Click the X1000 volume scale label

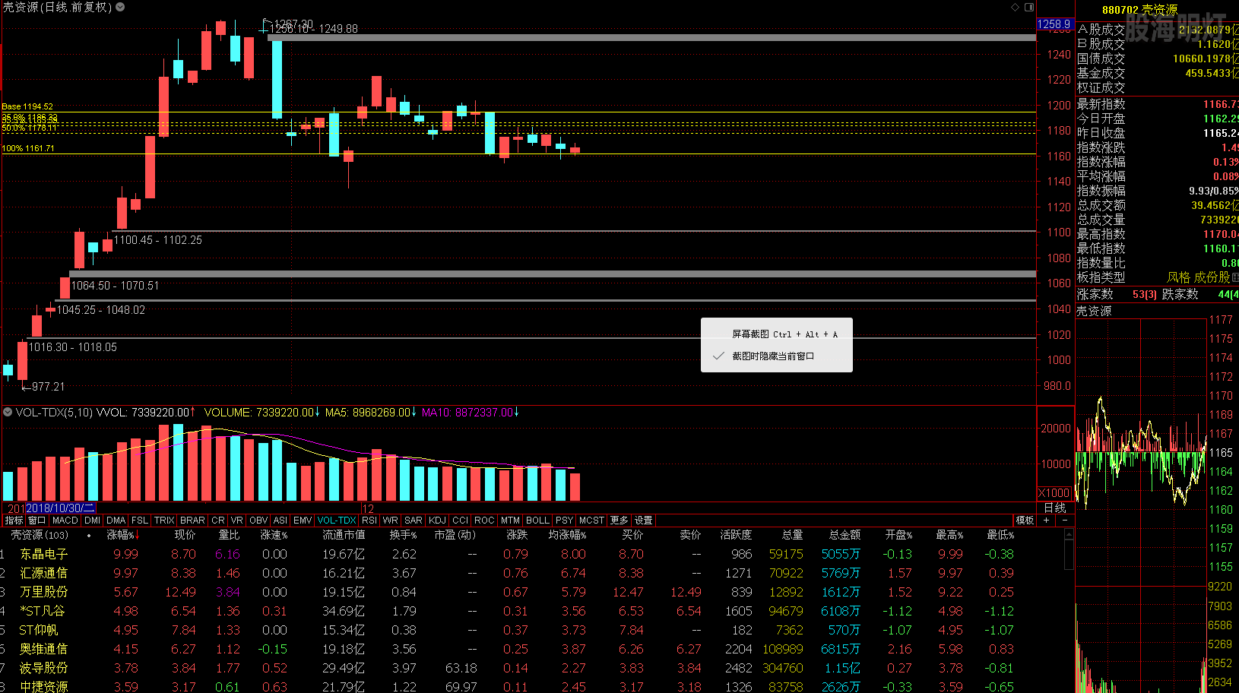1054,493
